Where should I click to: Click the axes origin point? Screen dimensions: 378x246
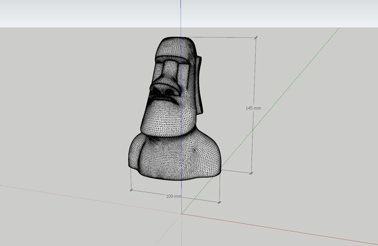(182, 214)
